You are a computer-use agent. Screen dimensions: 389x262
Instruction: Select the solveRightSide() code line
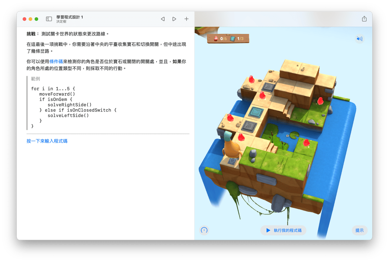(69, 105)
